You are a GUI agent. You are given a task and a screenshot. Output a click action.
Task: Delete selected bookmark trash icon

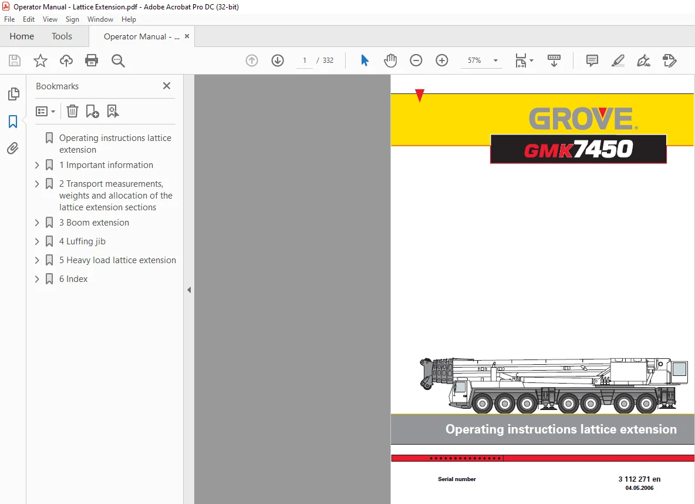pyautogui.click(x=72, y=111)
